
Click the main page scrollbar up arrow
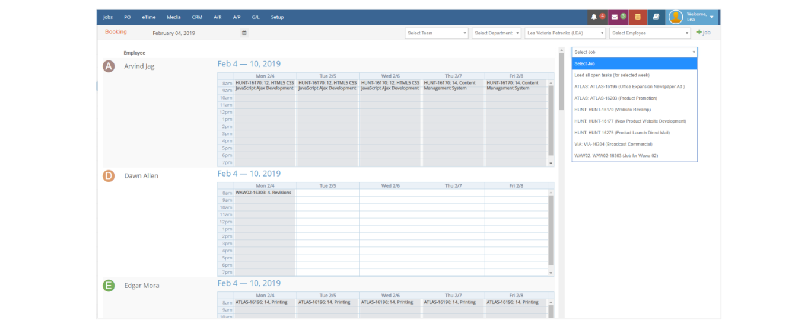click(561, 50)
